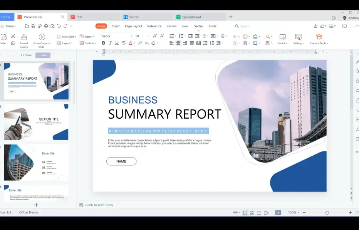The image size is (359, 230).
Task: Click to add notes below the slide
Action: click(x=99, y=205)
